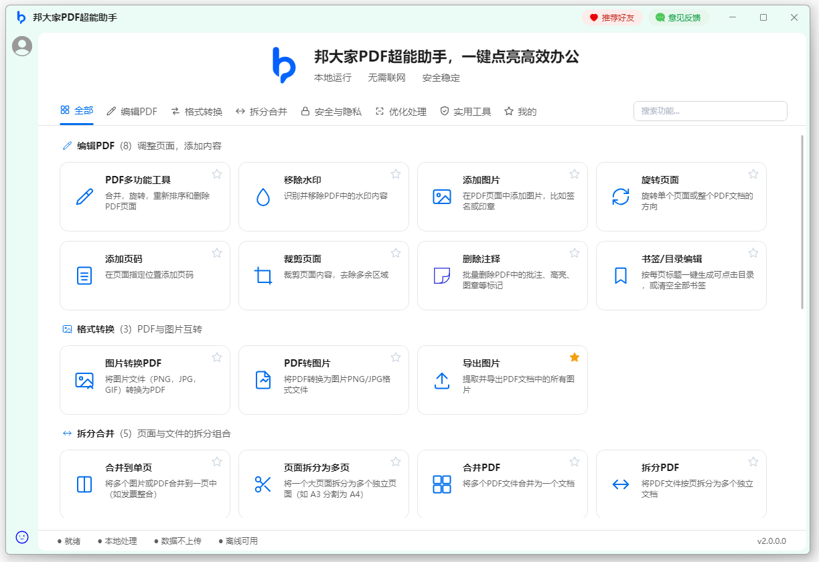Screen dimensions: 819x562
Task: Favorite 合并PDF with its star
Action: [x=575, y=462]
